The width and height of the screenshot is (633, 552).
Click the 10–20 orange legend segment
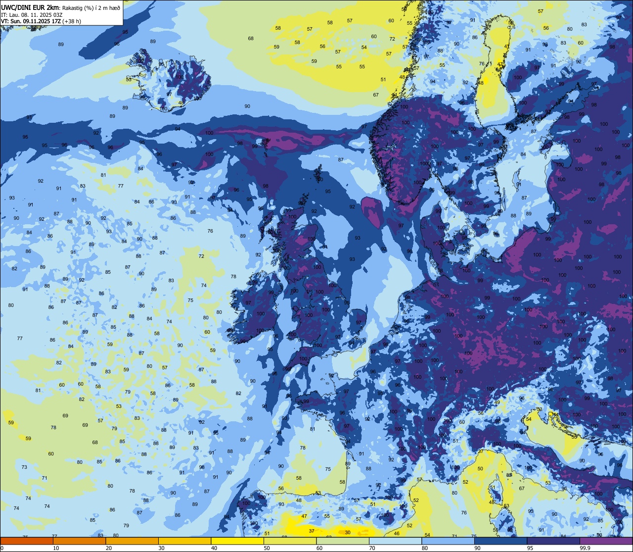[x=79, y=541]
